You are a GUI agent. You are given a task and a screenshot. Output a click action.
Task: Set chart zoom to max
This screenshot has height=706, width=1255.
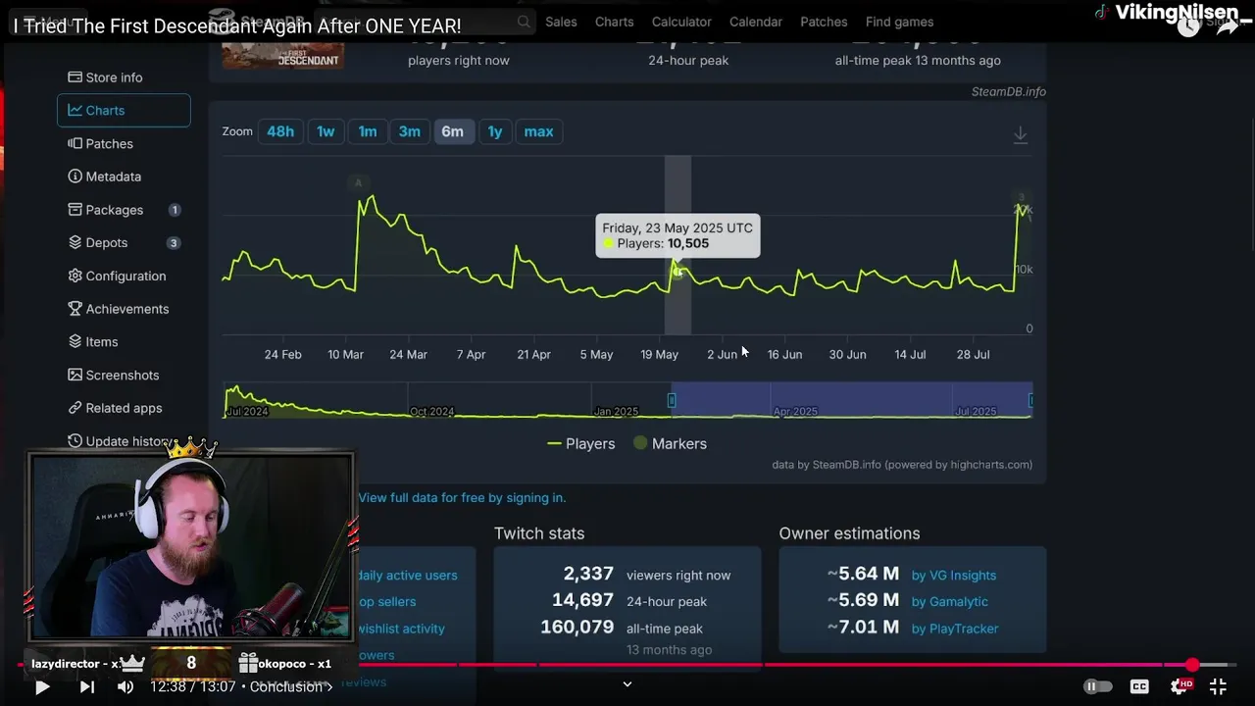coord(538,131)
